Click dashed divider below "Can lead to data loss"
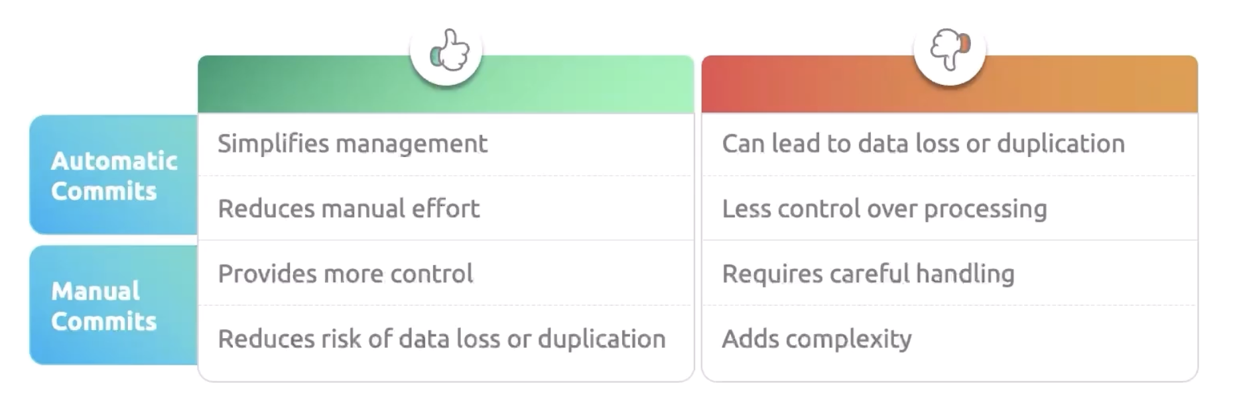 pos(950,176)
